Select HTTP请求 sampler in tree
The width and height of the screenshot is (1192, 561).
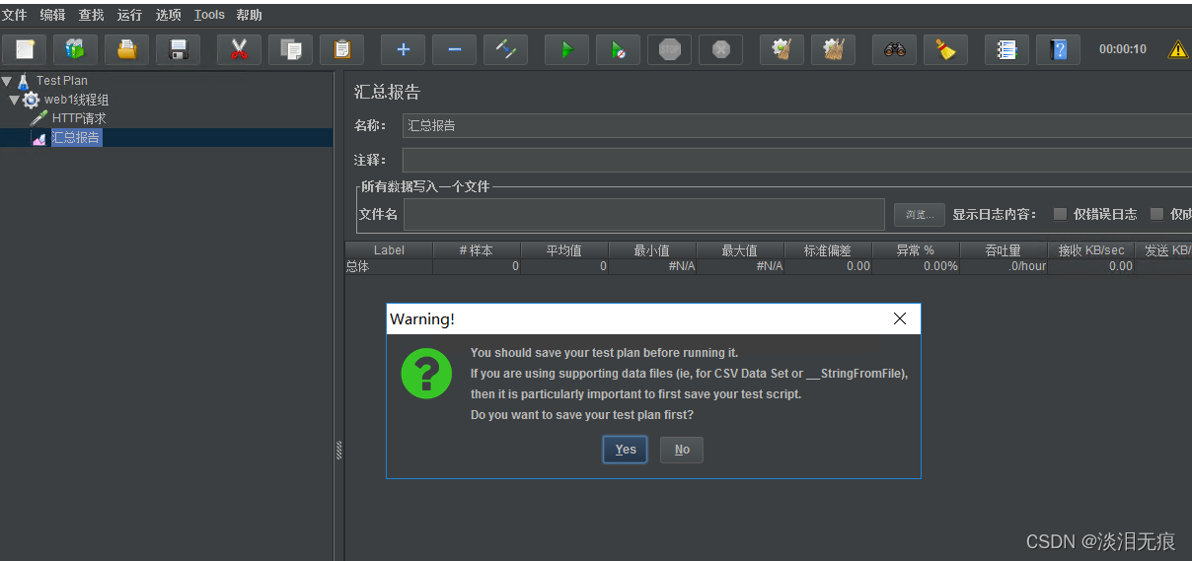point(79,118)
